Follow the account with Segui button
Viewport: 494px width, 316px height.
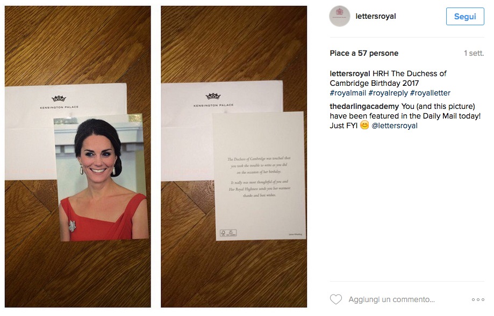(x=465, y=16)
